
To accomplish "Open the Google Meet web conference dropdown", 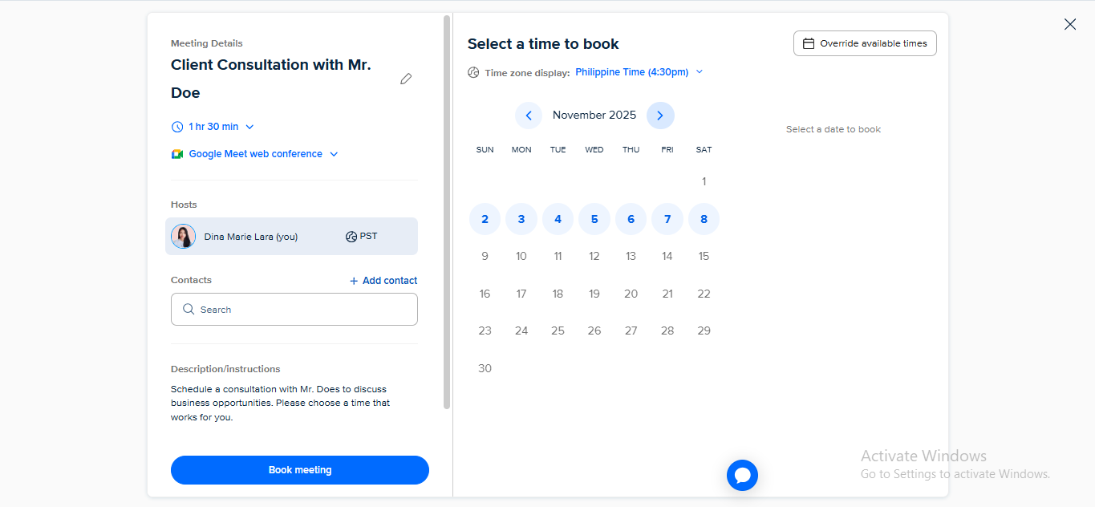I will point(256,154).
